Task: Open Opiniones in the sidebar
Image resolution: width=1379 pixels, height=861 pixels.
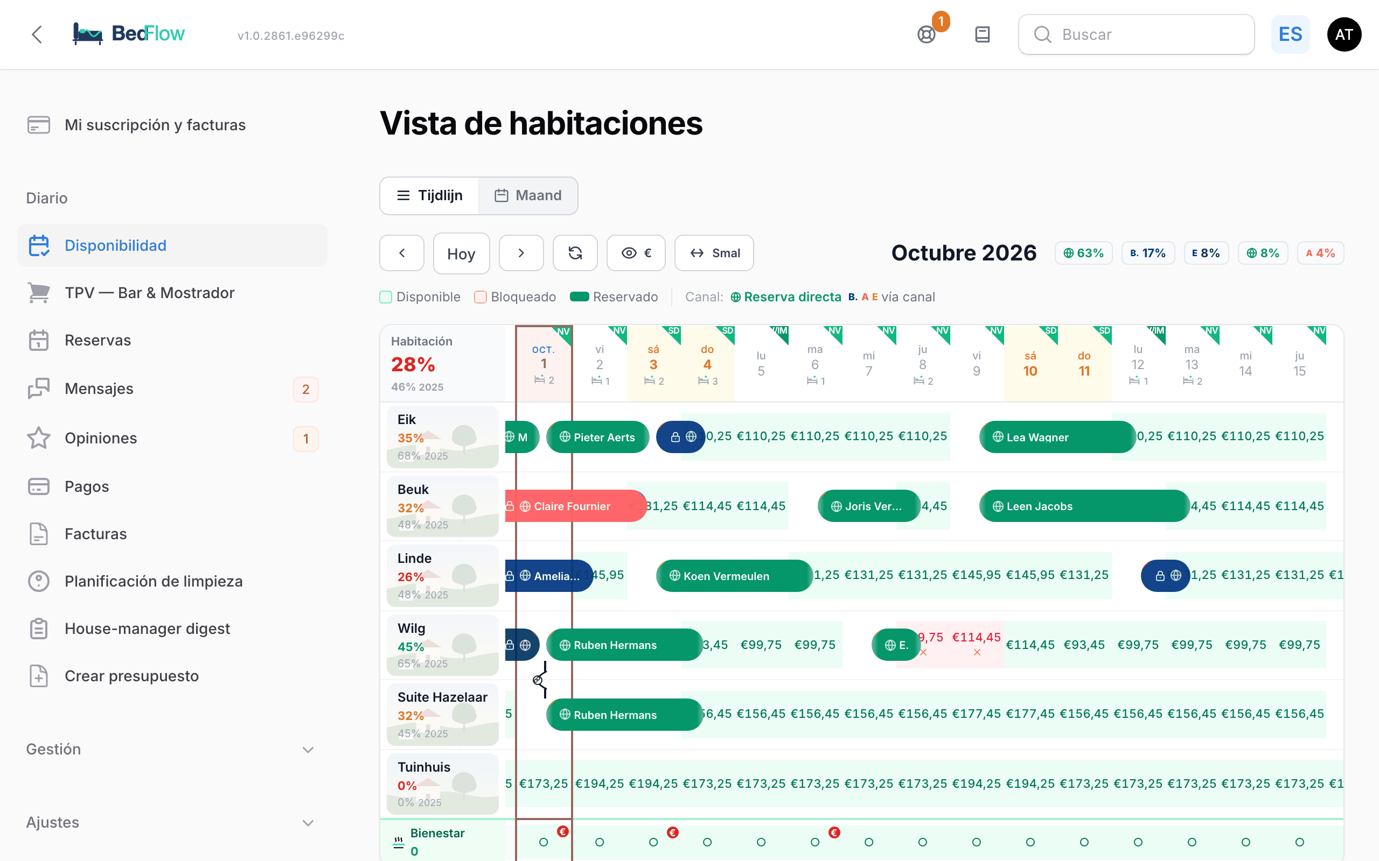Action: [172, 438]
